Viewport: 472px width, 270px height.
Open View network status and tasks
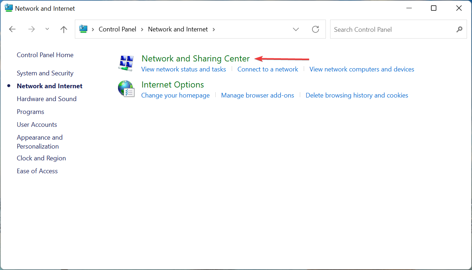[x=183, y=69]
